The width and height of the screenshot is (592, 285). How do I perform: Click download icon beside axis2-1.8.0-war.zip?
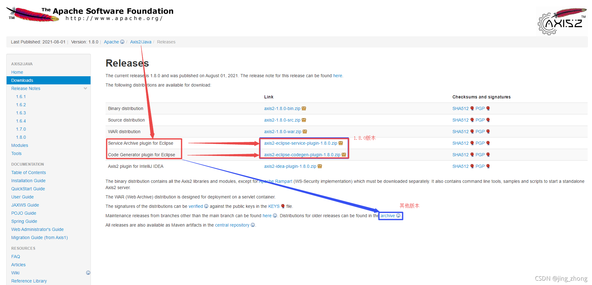[x=305, y=132]
